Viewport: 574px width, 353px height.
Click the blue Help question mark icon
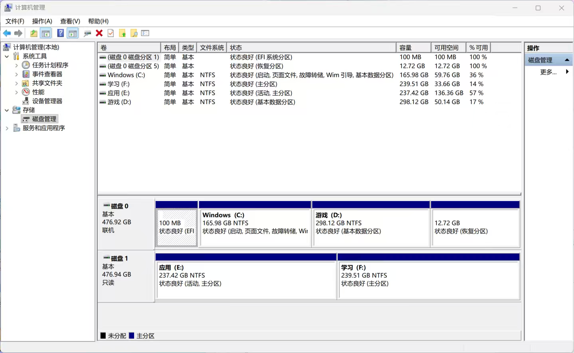[61, 34]
